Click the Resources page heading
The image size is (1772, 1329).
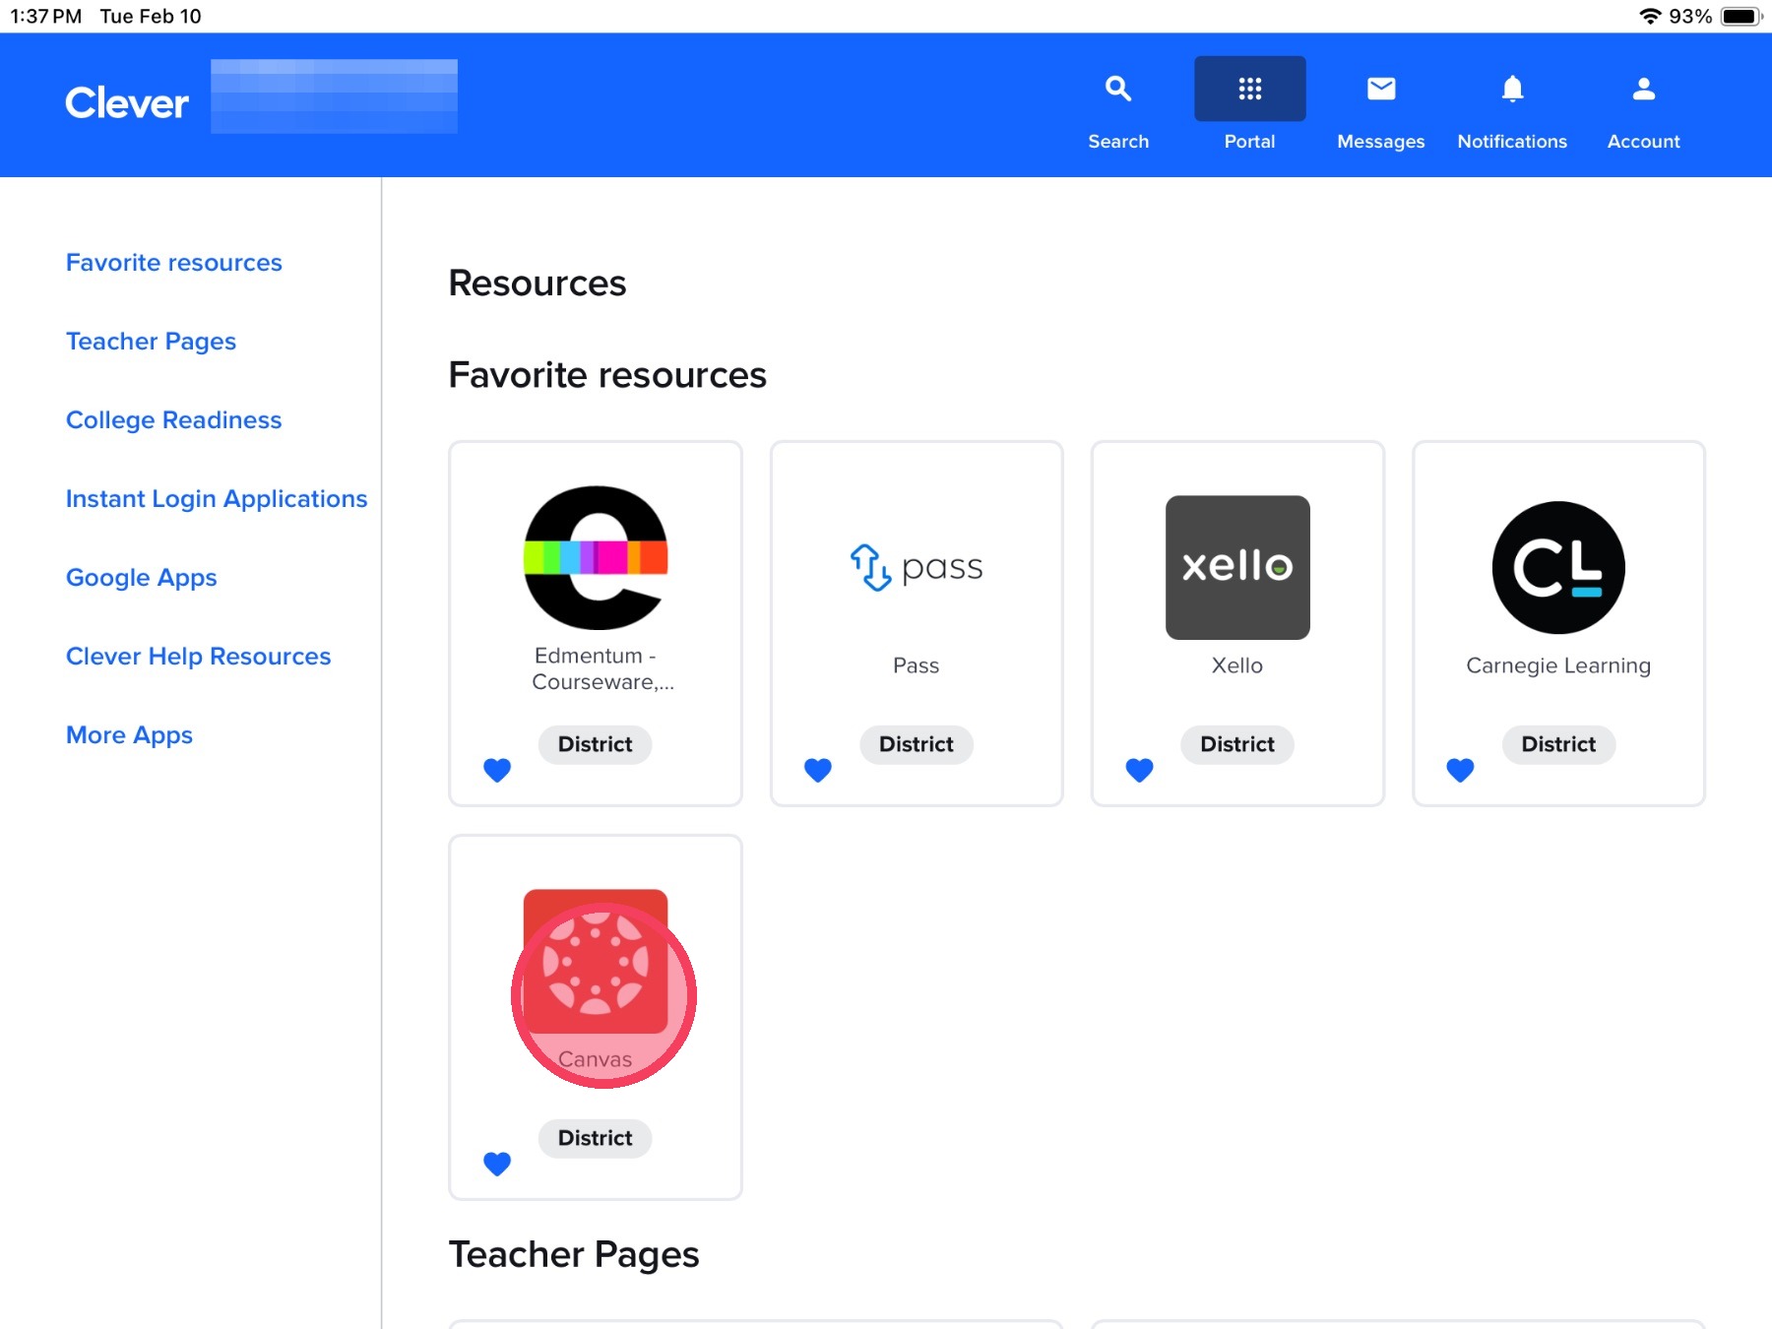pos(538,284)
